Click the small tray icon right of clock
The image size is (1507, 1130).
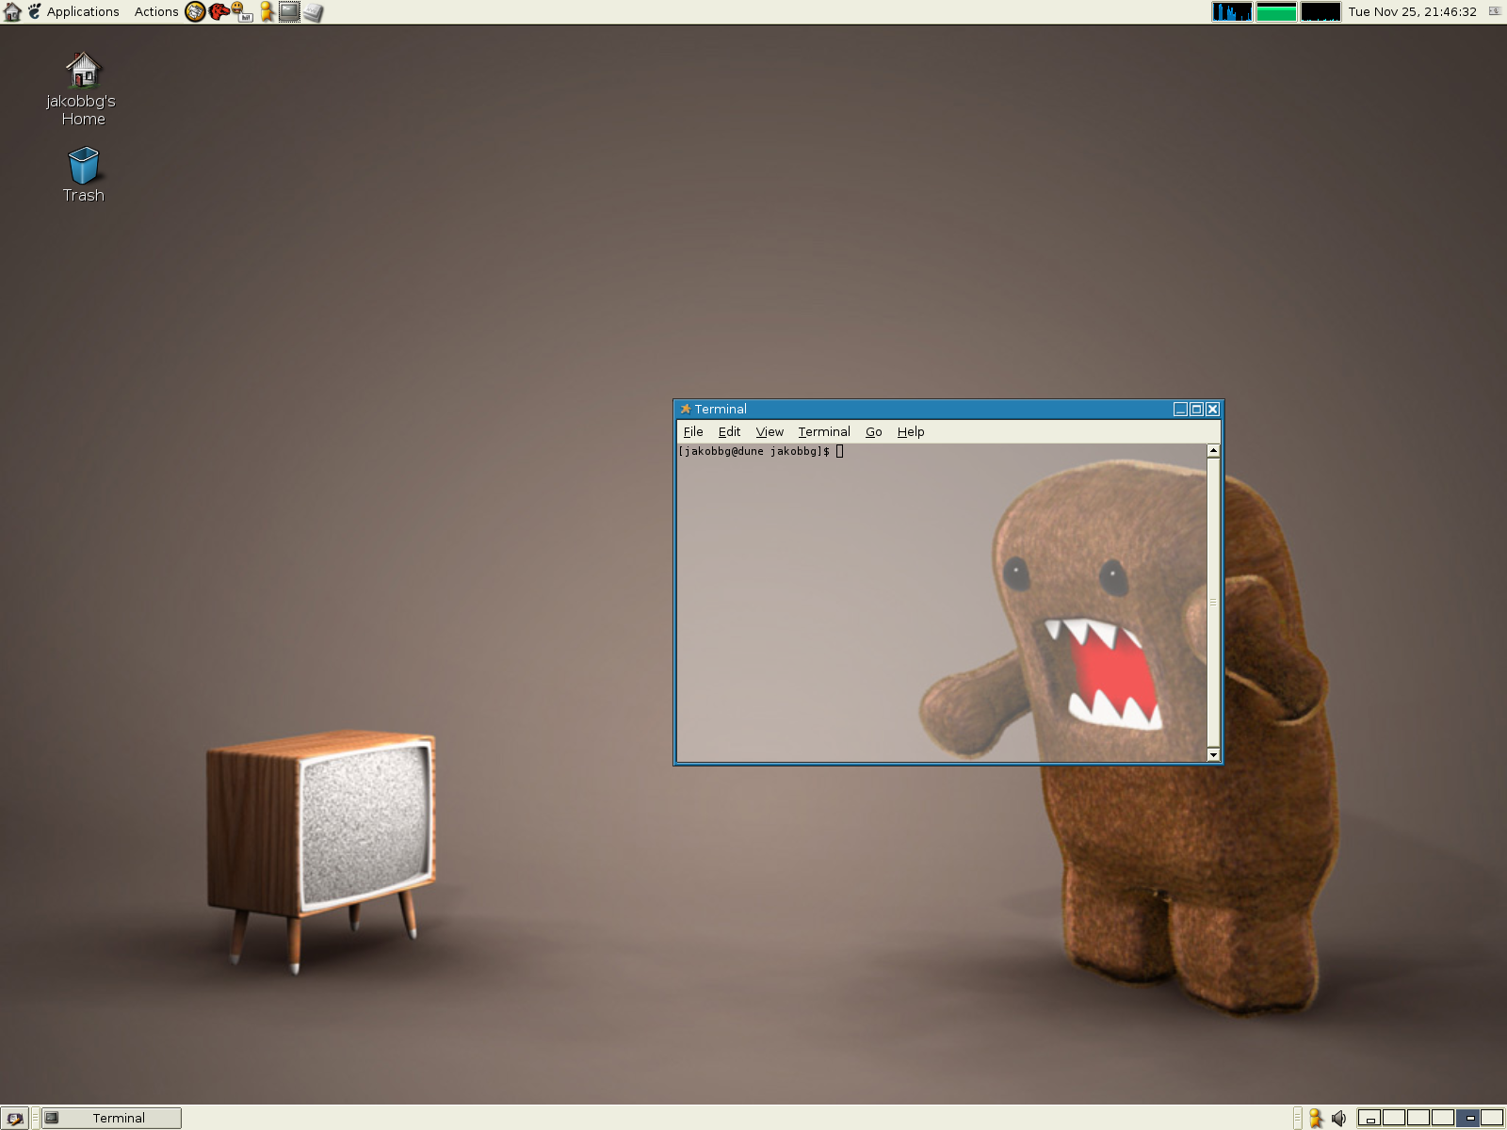coord(1494,11)
